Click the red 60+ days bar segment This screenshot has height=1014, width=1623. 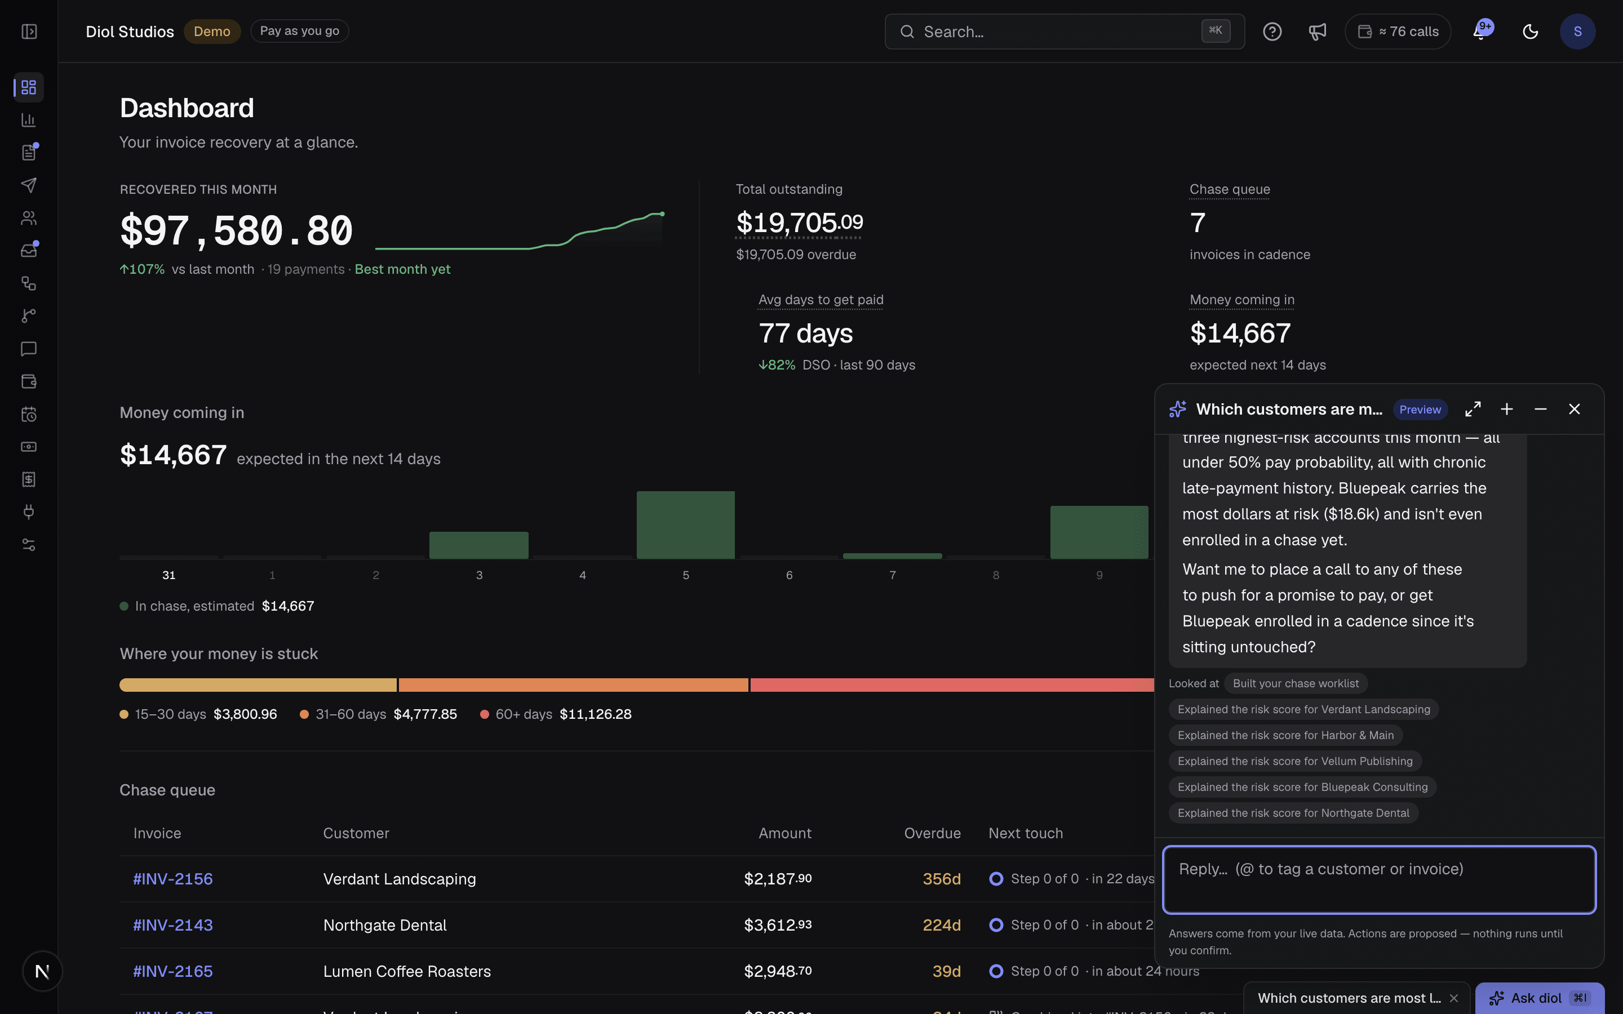click(x=952, y=684)
